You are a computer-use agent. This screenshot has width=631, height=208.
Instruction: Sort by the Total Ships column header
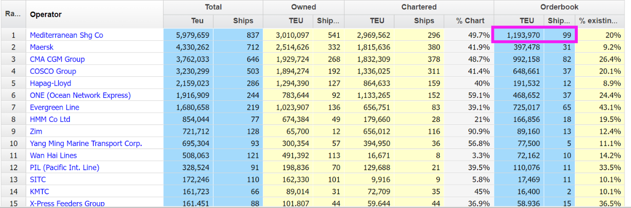(243, 21)
